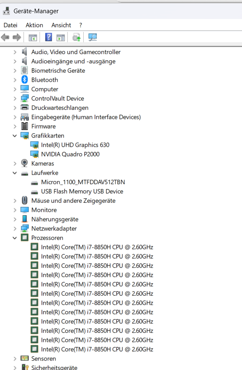
Task: Select the Bluetooth label
Action: click(45, 80)
